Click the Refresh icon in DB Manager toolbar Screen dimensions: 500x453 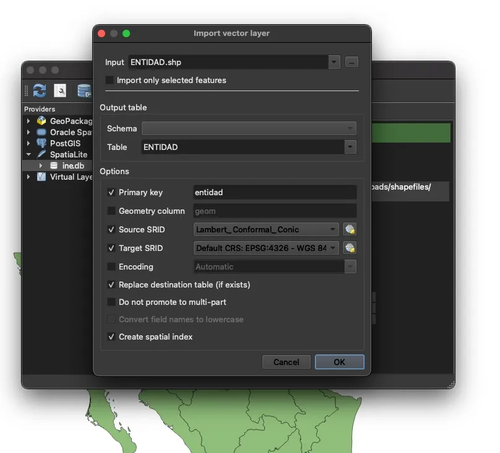[x=40, y=90]
